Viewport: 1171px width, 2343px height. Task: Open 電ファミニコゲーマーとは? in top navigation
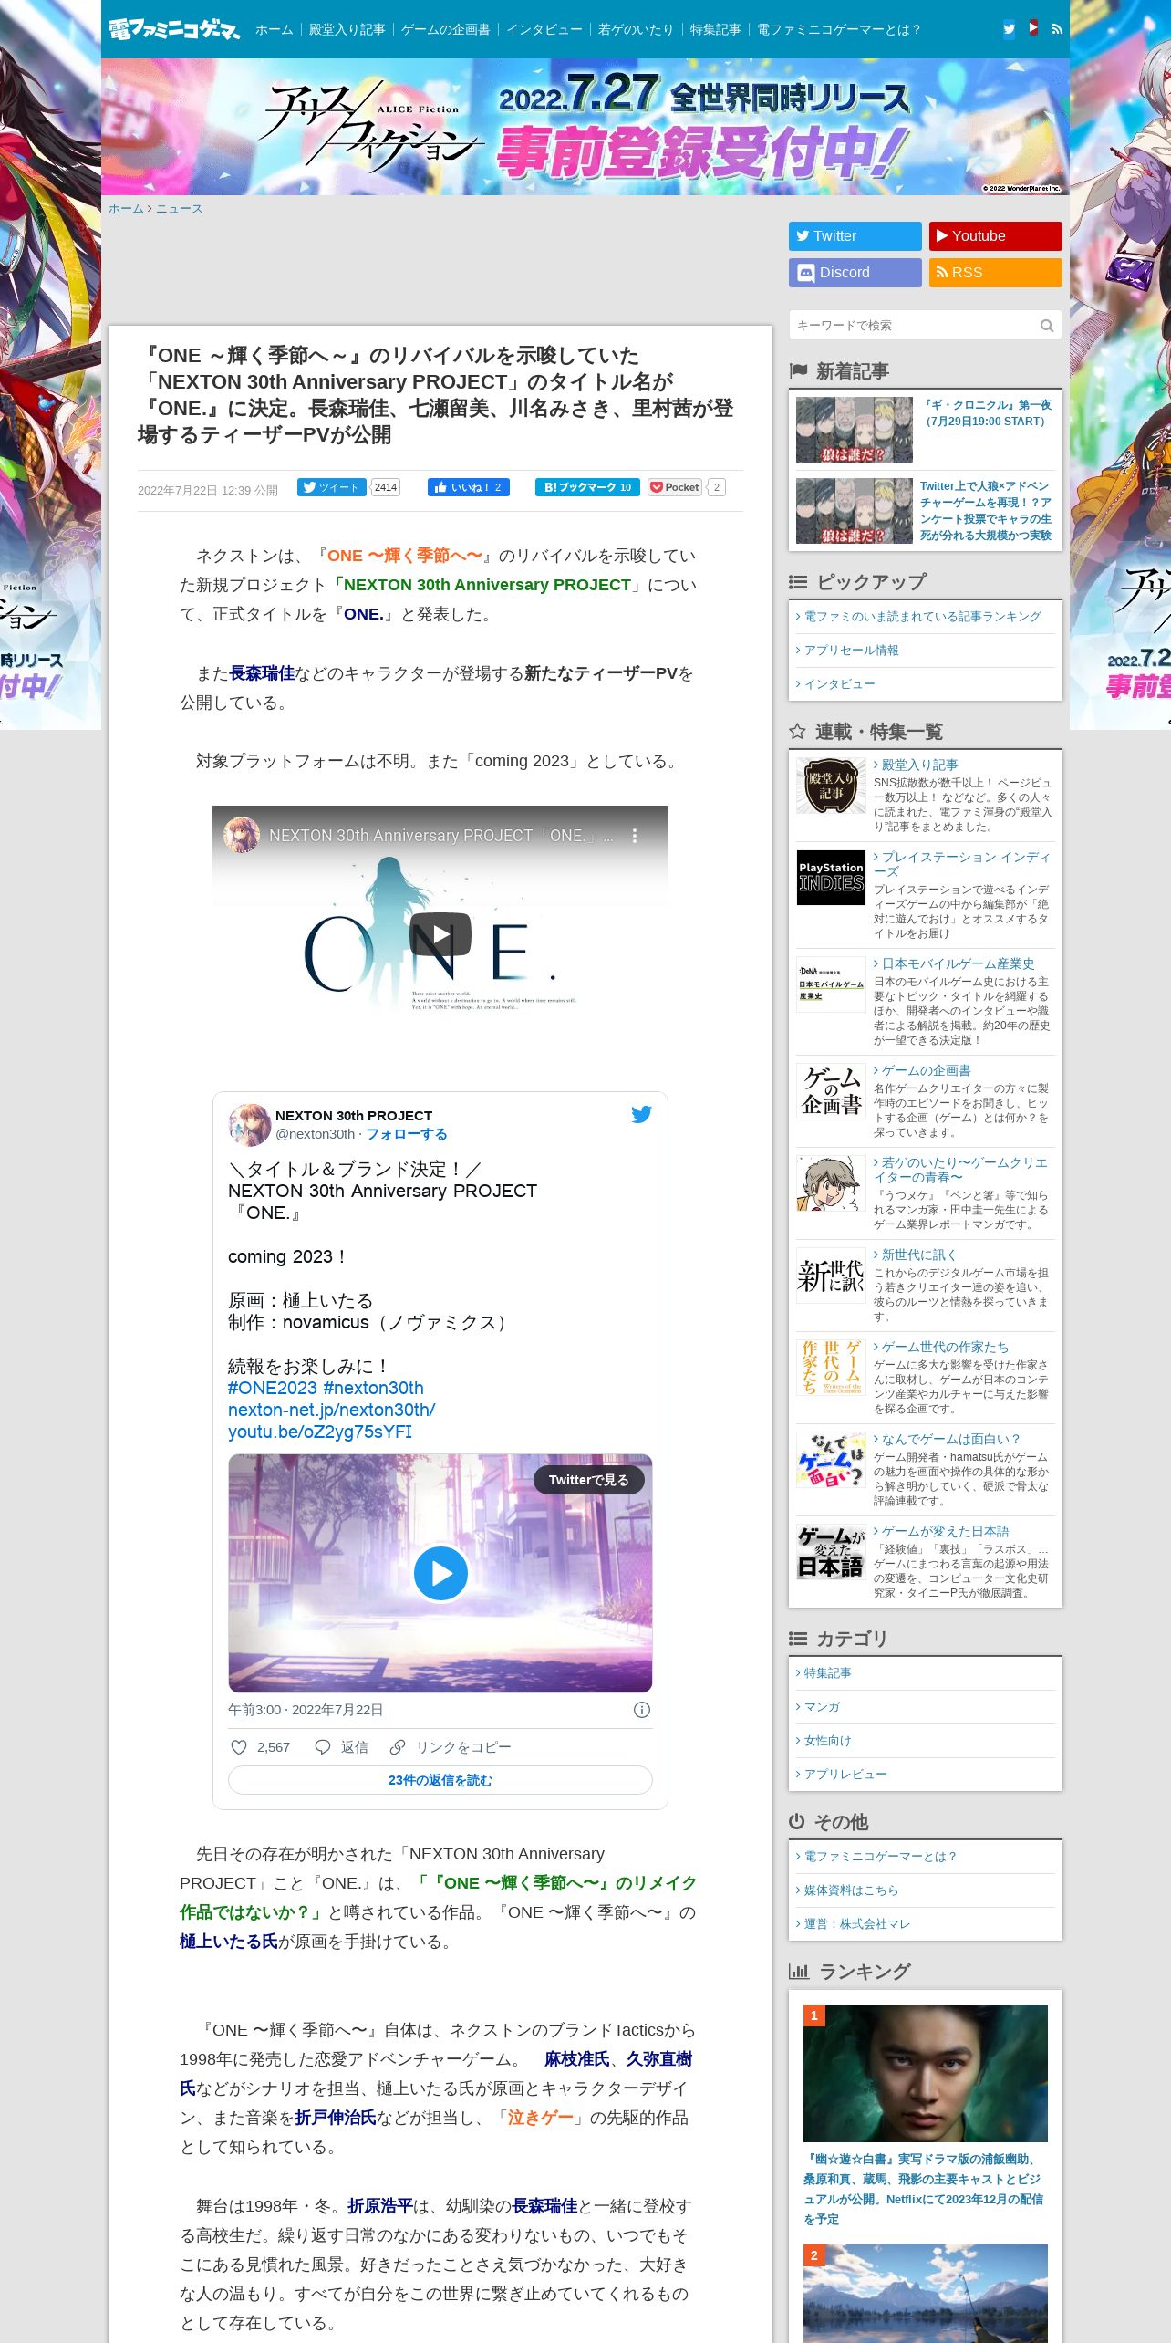(x=838, y=29)
